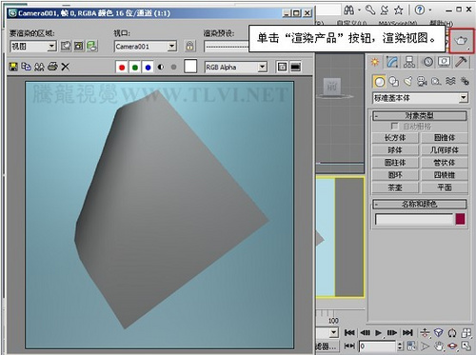This screenshot has width=476, height=355.
Task: Click the Auto Region Selected icon
Action: (x=79, y=47)
